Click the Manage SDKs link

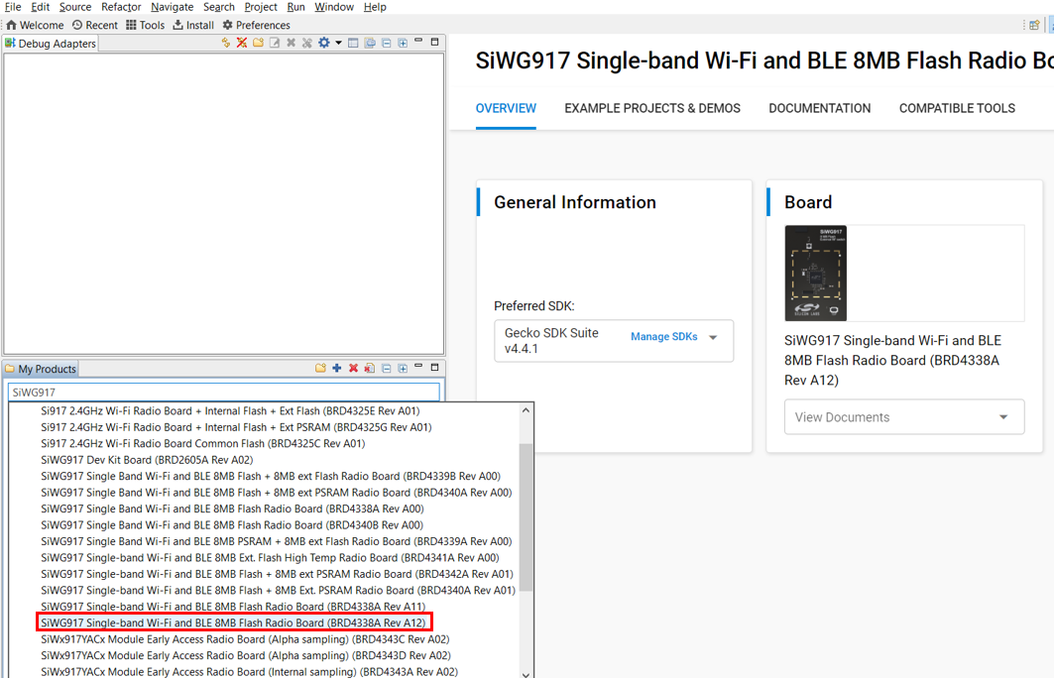pyautogui.click(x=663, y=337)
